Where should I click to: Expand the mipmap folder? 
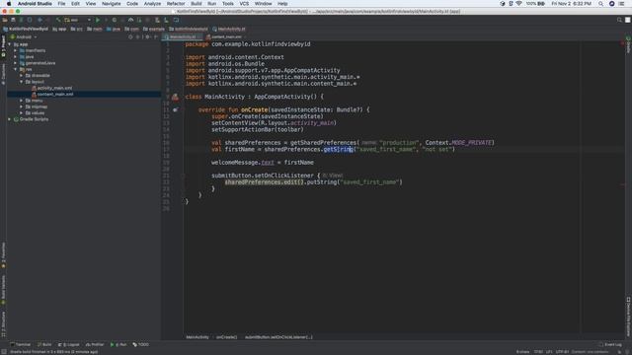pos(22,106)
